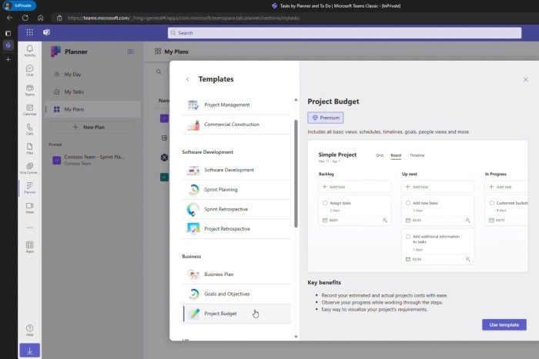Collapse the Planner navigation pane icon

pos(131,52)
